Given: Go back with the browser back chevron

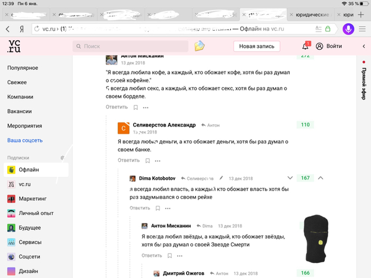Looking at the screenshot, I should click(x=7, y=29).
